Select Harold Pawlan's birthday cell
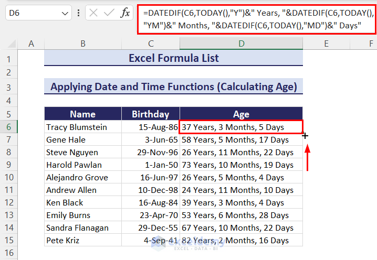Screen dimensions: 377x260 pyautogui.click(x=151, y=165)
